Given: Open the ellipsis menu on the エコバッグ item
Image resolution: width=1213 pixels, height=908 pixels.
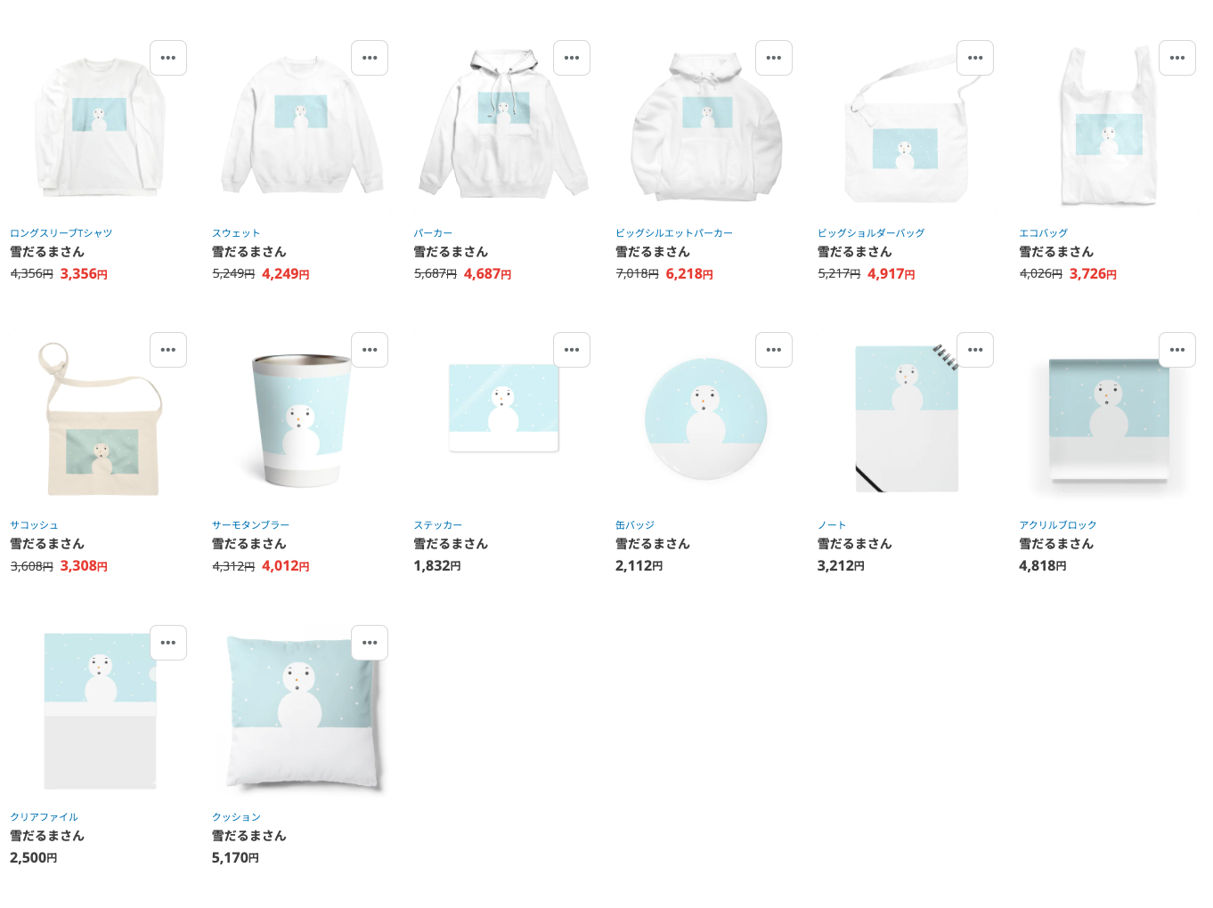Looking at the screenshot, I should click(1177, 58).
